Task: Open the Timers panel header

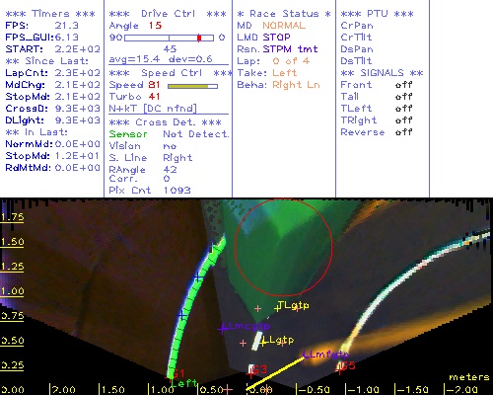Action: click(x=50, y=14)
